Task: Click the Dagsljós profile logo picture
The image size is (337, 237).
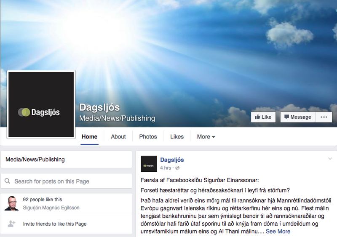Action: (41, 104)
